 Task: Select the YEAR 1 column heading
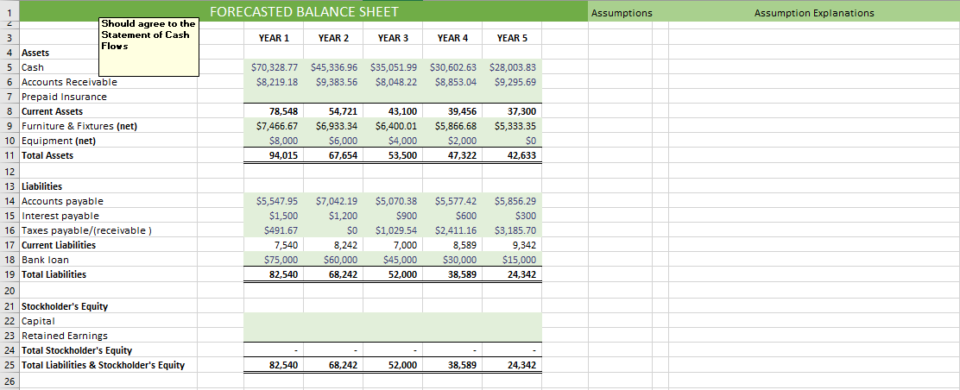(x=274, y=38)
